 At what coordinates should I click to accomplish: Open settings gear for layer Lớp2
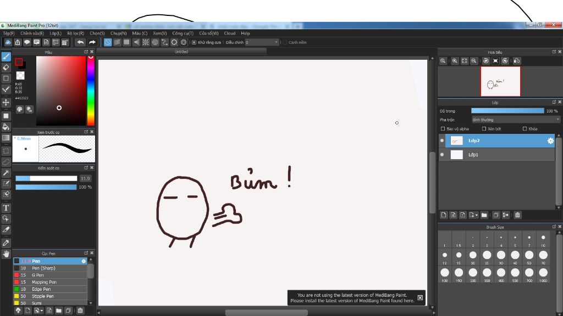[550, 141]
